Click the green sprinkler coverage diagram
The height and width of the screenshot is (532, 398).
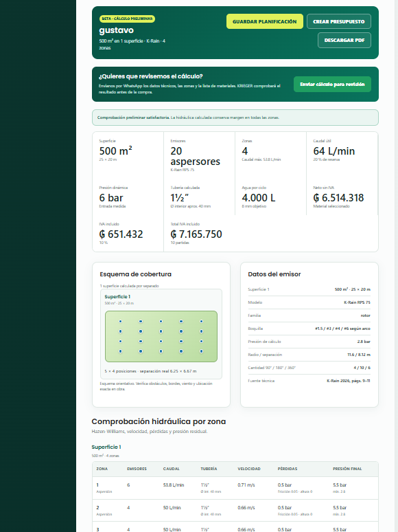pos(161,336)
